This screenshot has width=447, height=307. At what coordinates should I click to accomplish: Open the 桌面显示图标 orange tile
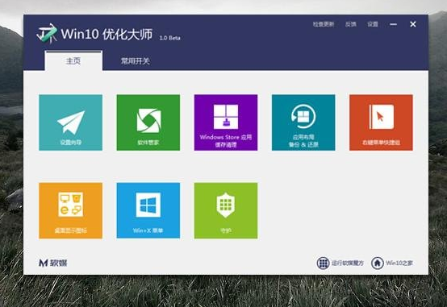pyautogui.click(x=70, y=210)
